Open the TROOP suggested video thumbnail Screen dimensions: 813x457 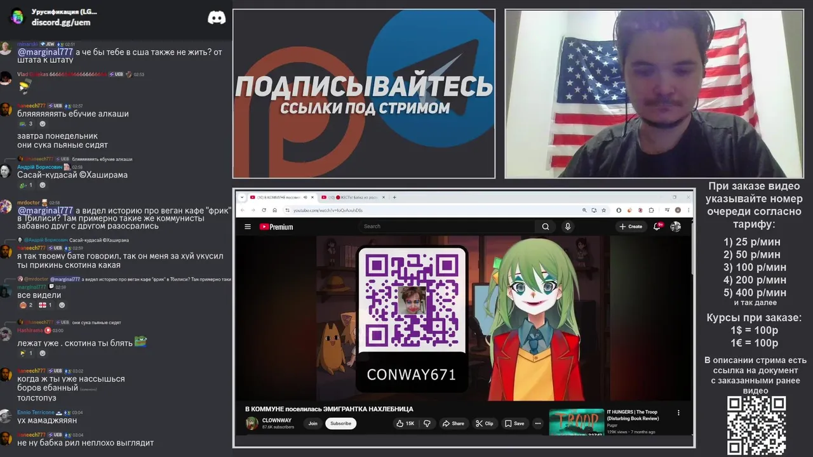pyautogui.click(x=576, y=421)
